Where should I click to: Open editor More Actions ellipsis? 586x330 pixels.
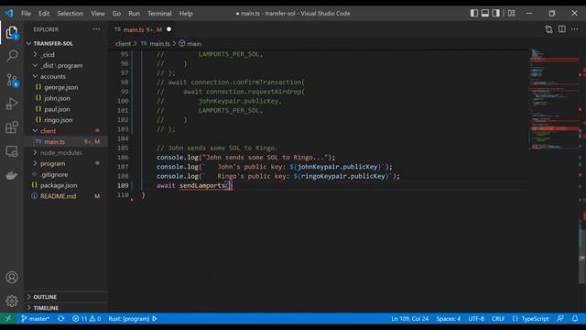point(574,29)
